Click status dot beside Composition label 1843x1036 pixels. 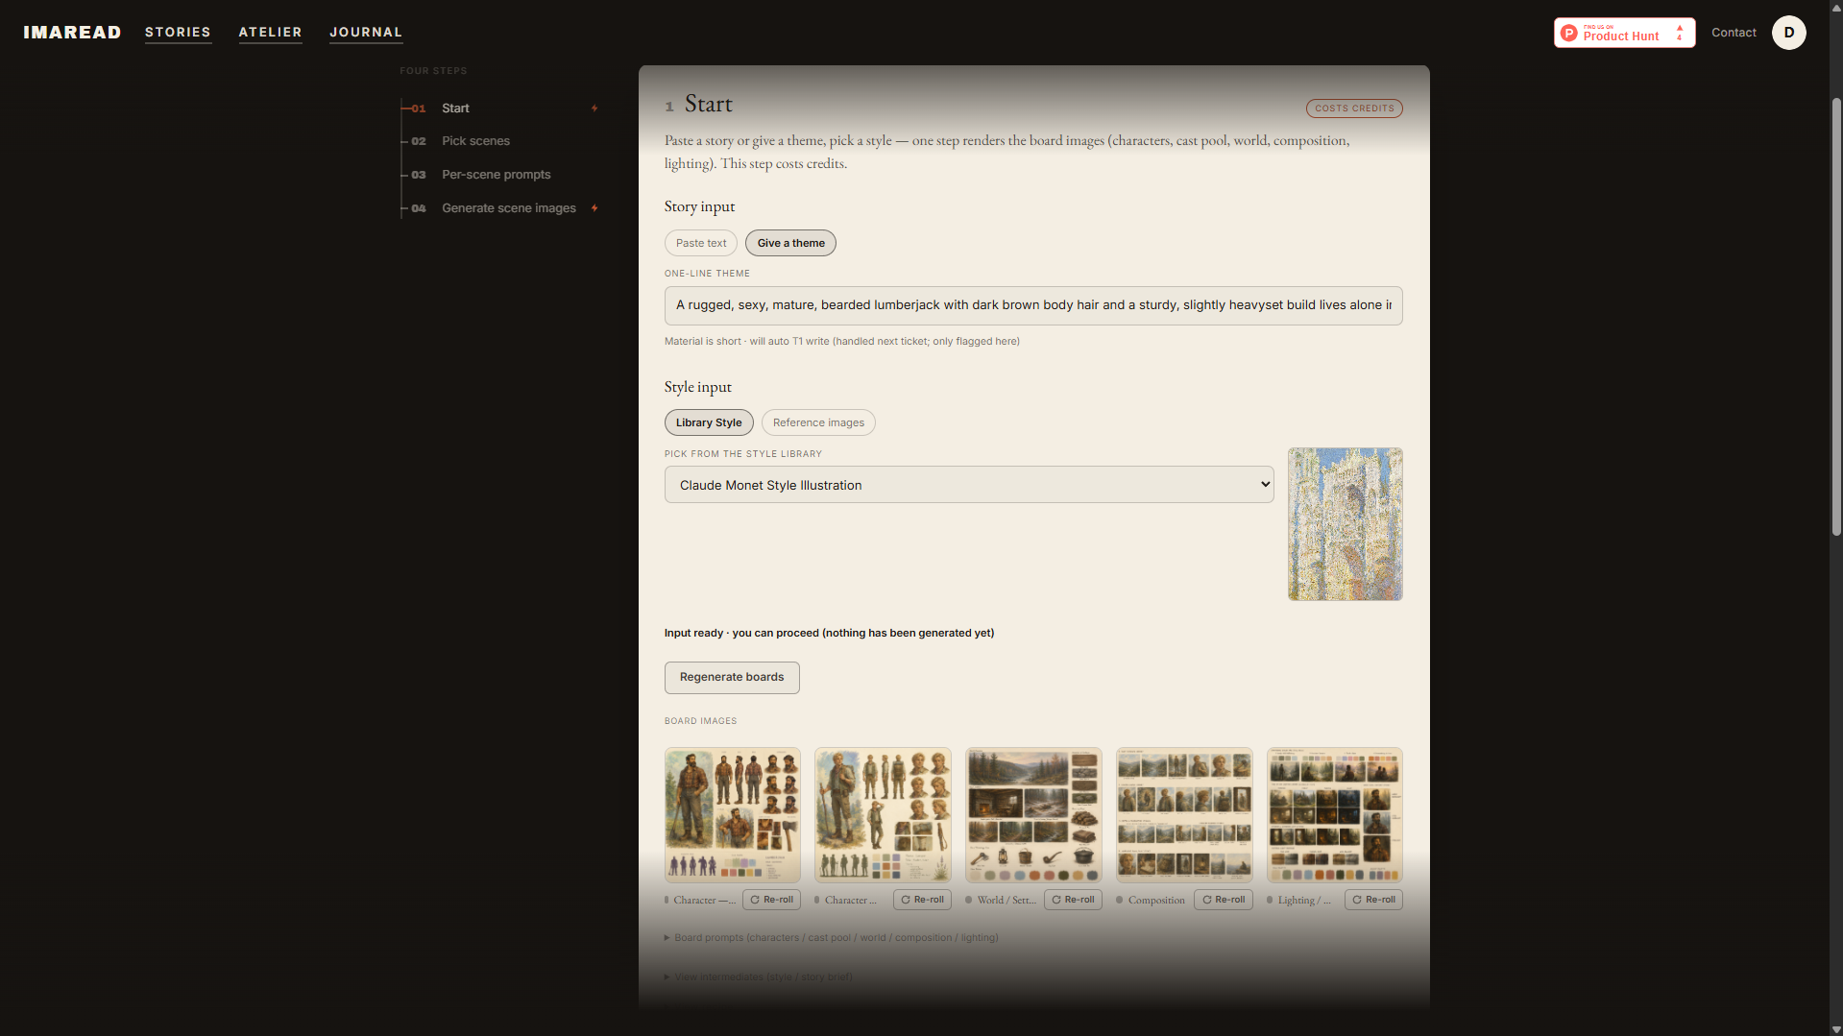pos(1120,901)
